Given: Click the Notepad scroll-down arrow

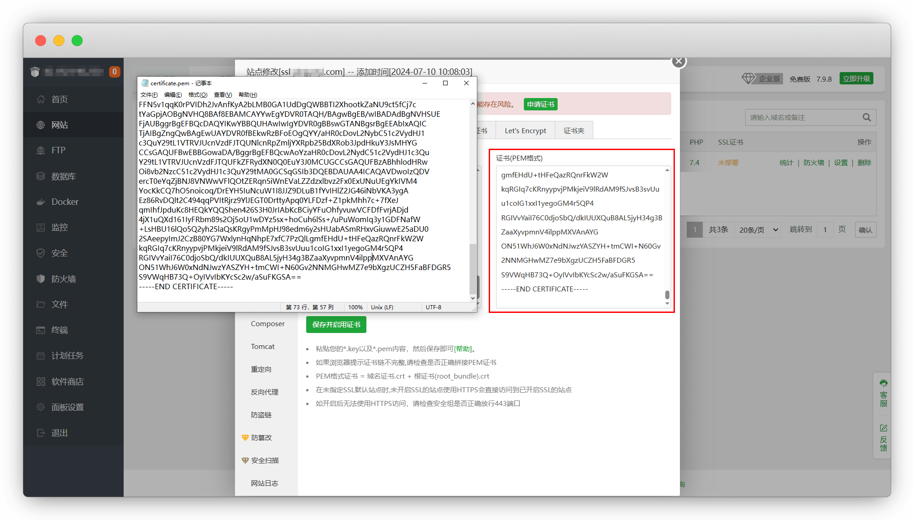Looking at the screenshot, I should tap(473, 298).
